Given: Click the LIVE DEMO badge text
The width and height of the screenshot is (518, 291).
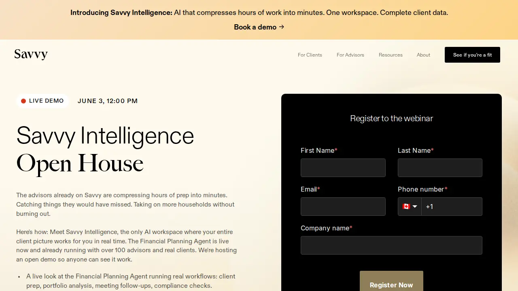Looking at the screenshot, I should [46, 101].
